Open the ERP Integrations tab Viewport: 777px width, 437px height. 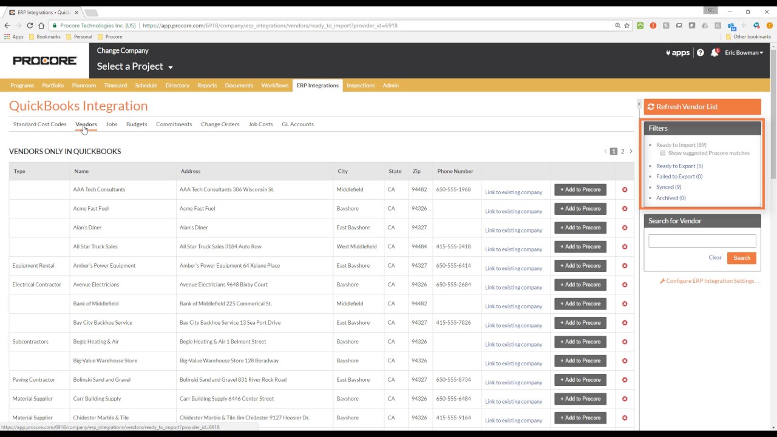(317, 86)
